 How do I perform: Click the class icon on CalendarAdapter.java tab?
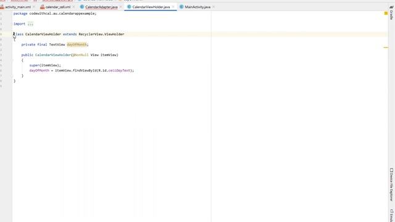point(82,7)
